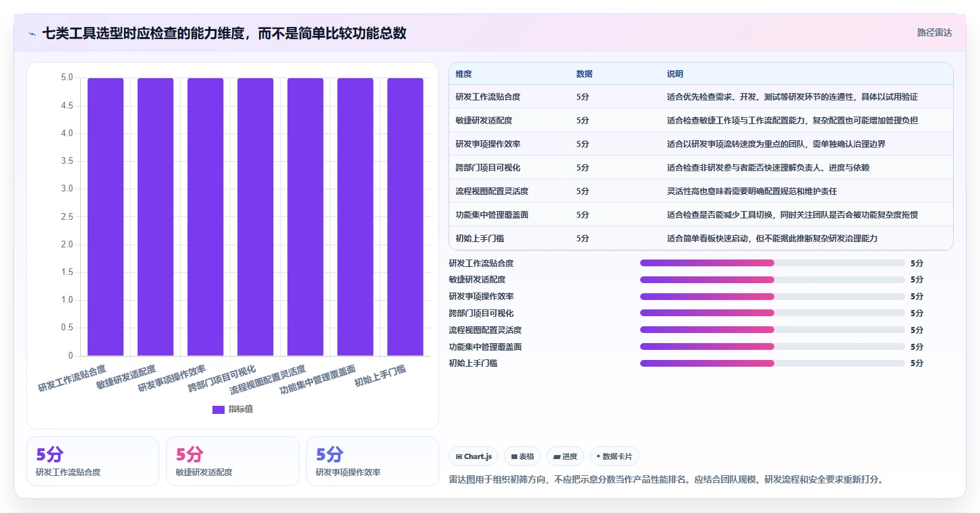Click the lightning icon before the title
This screenshot has width=980, height=513.
pyautogui.click(x=32, y=34)
